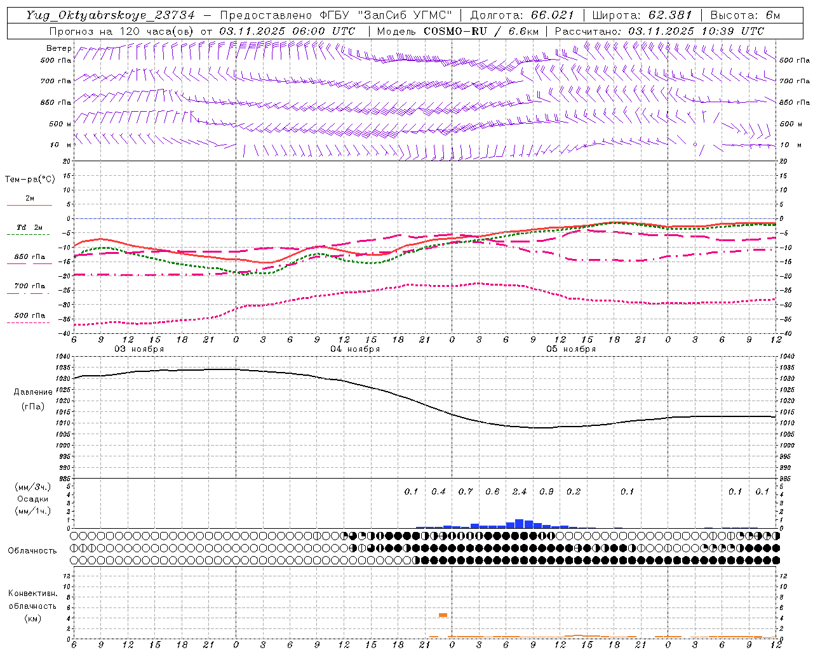
Task: Click the '10 м' wind level label on left
Action: click(61, 145)
